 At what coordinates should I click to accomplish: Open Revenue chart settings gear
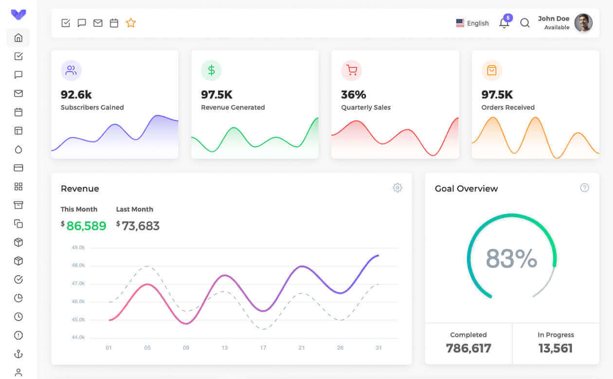[x=397, y=188]
